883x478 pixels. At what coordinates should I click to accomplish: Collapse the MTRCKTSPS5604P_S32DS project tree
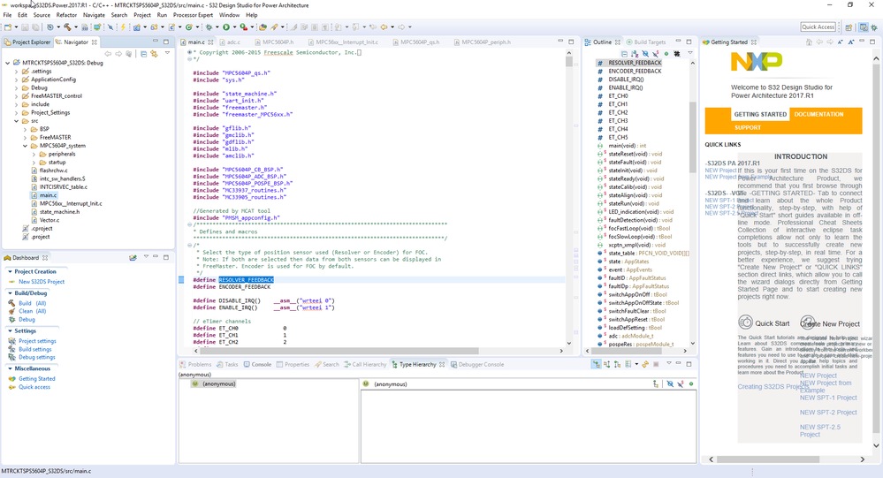click(x=7, y=63)
